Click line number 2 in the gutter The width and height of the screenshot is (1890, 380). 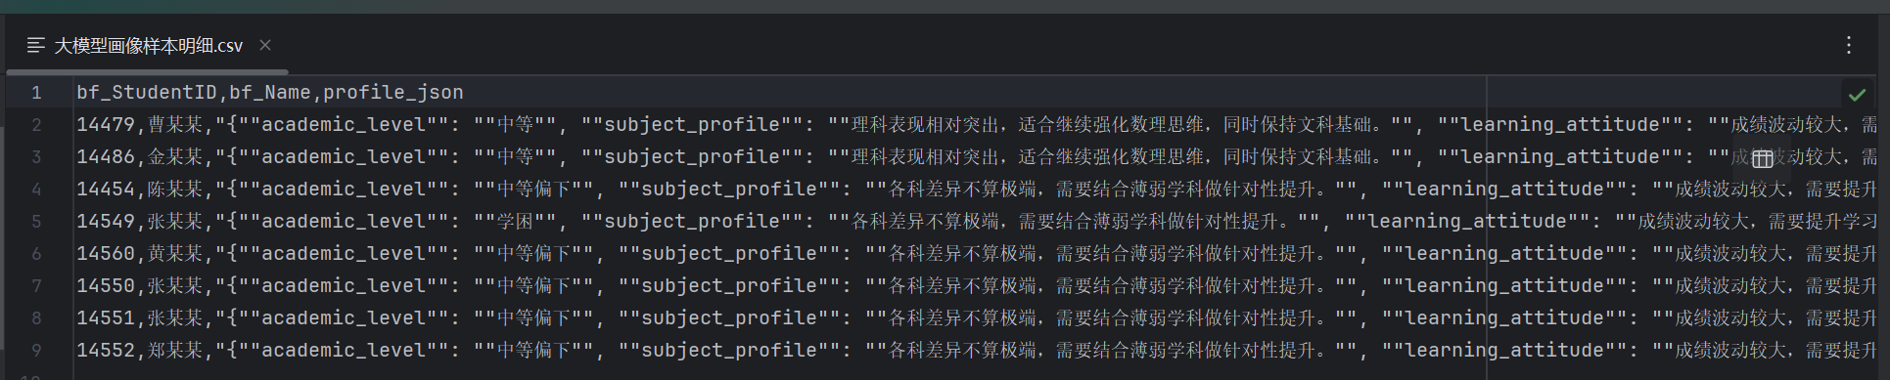pyautogui.click(x=36, y=125)
